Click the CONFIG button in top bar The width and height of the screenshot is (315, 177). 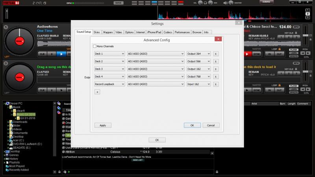(266, 2)
